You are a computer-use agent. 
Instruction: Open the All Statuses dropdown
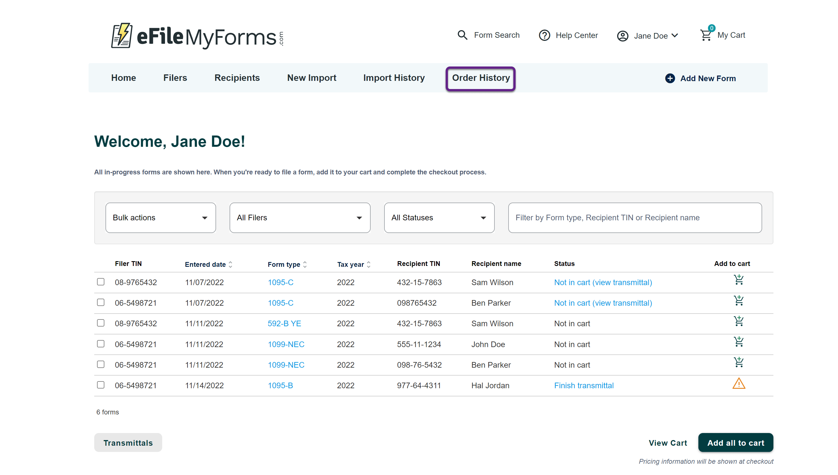click(439, 217)
